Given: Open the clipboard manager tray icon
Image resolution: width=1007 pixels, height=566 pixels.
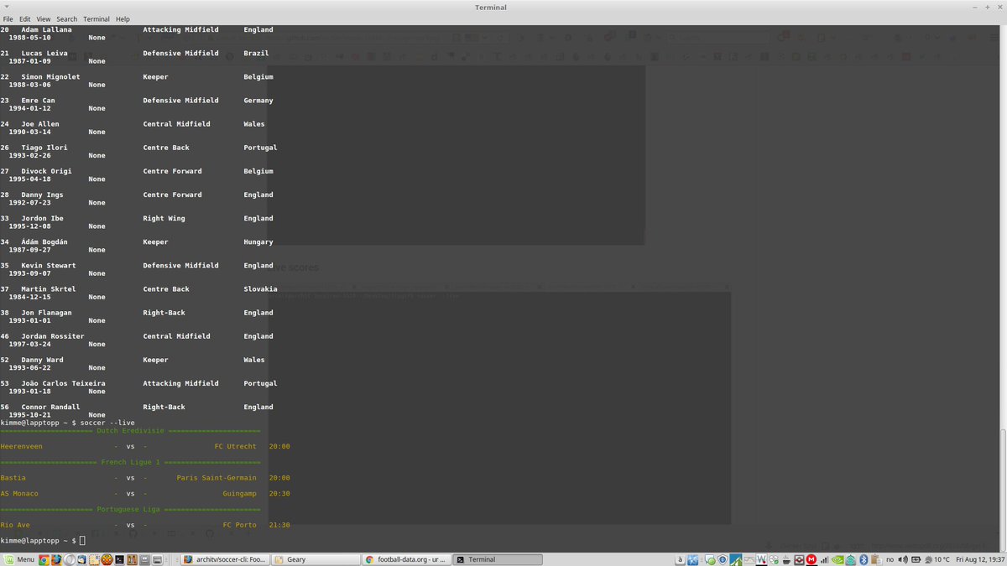Looking at the screenshot, I should coord(877,559).
